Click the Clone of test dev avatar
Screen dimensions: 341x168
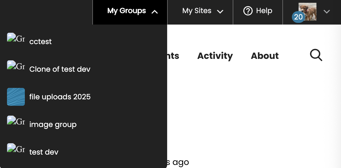(16, 65)
